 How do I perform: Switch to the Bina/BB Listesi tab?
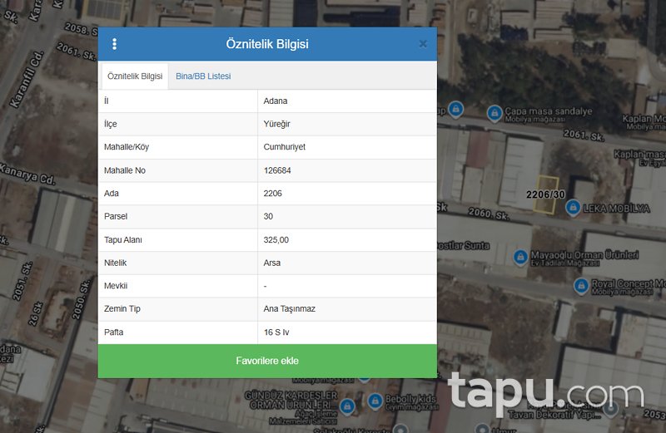click(203, 76)
